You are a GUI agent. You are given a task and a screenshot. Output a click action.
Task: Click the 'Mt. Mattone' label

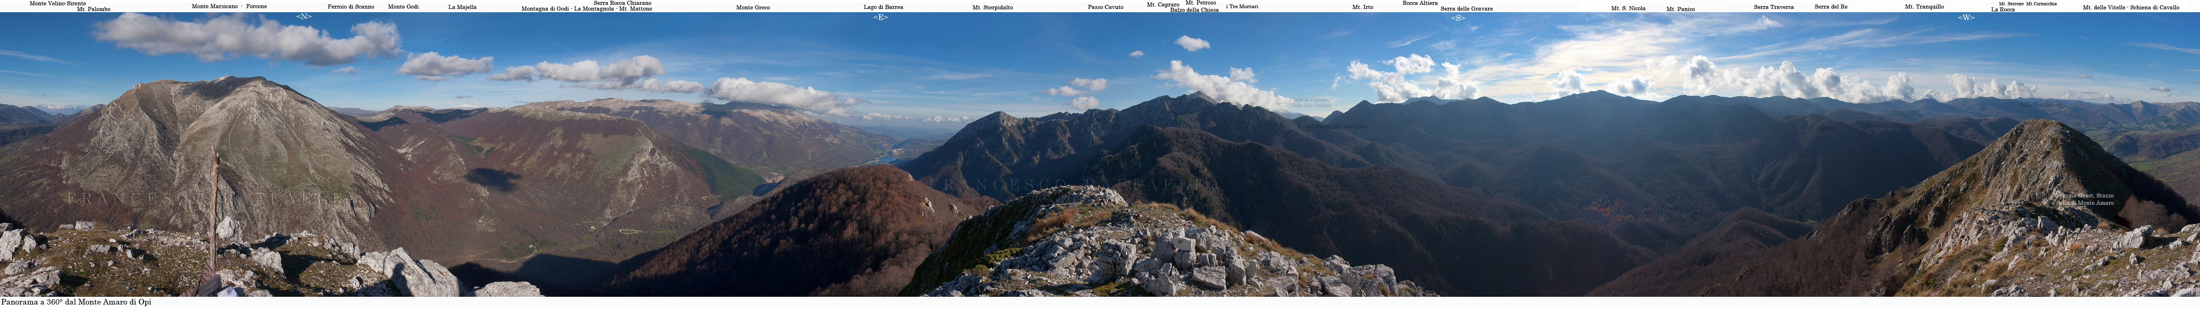point(635,9)
